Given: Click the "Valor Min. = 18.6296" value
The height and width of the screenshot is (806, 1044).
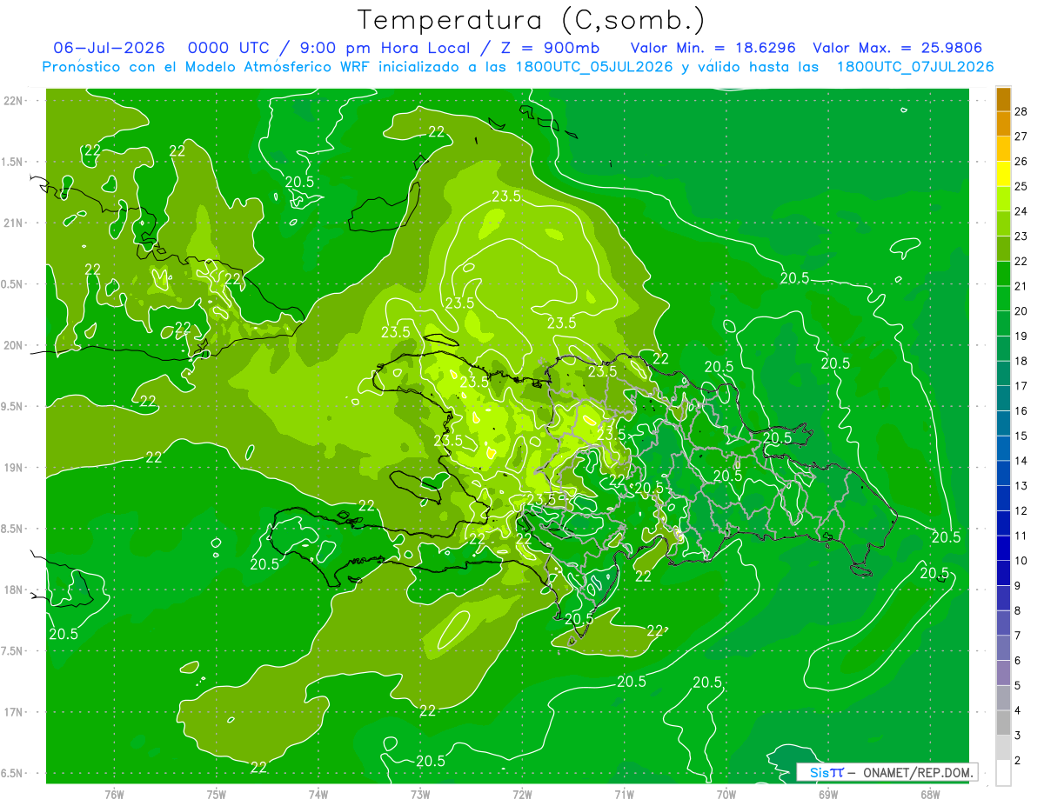Looking at the screenshot, I should (713, 48).
